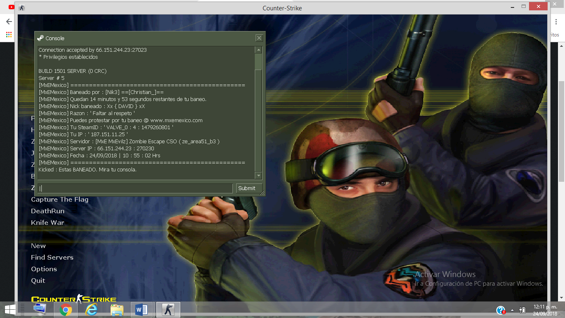Click the 'Tu SteamID' console line
The image size is (565, 318).
pyautogui.click(x=106, y=128)
